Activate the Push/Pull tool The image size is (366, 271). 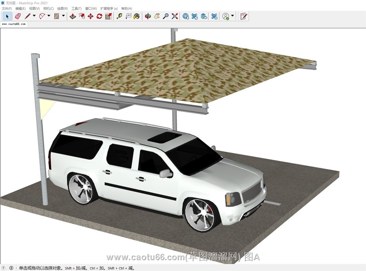point(73,16)
